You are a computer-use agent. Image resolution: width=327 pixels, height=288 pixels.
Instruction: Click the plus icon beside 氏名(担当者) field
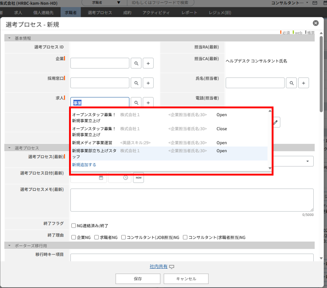[x=304, y=83]
